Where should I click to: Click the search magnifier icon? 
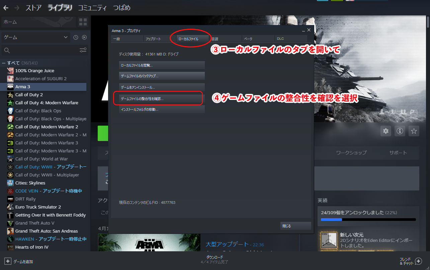pos(7,50)
